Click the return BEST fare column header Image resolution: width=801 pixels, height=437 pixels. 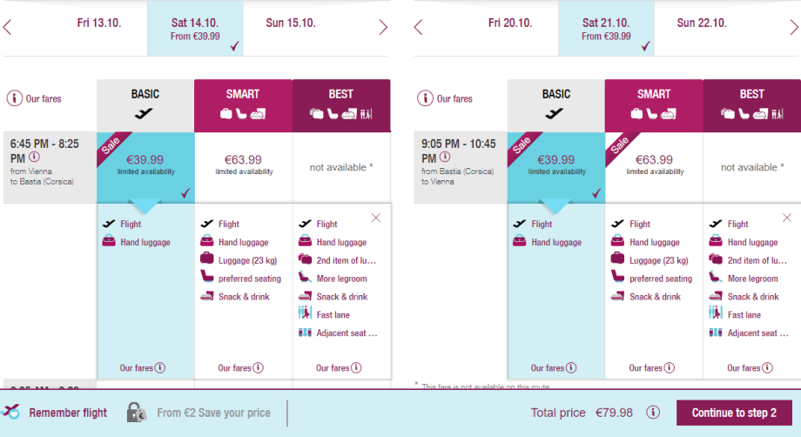click(x=751, y=104)
